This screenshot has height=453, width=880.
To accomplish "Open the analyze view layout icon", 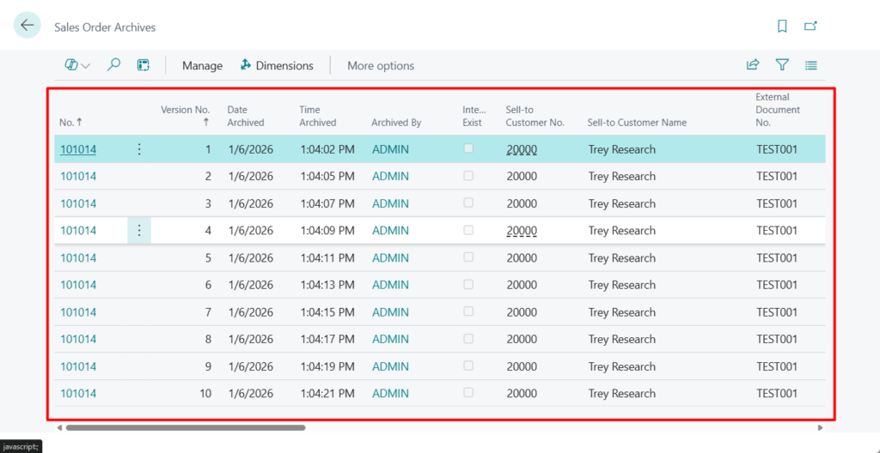I will pyautogui.click(x=144, y=65).
